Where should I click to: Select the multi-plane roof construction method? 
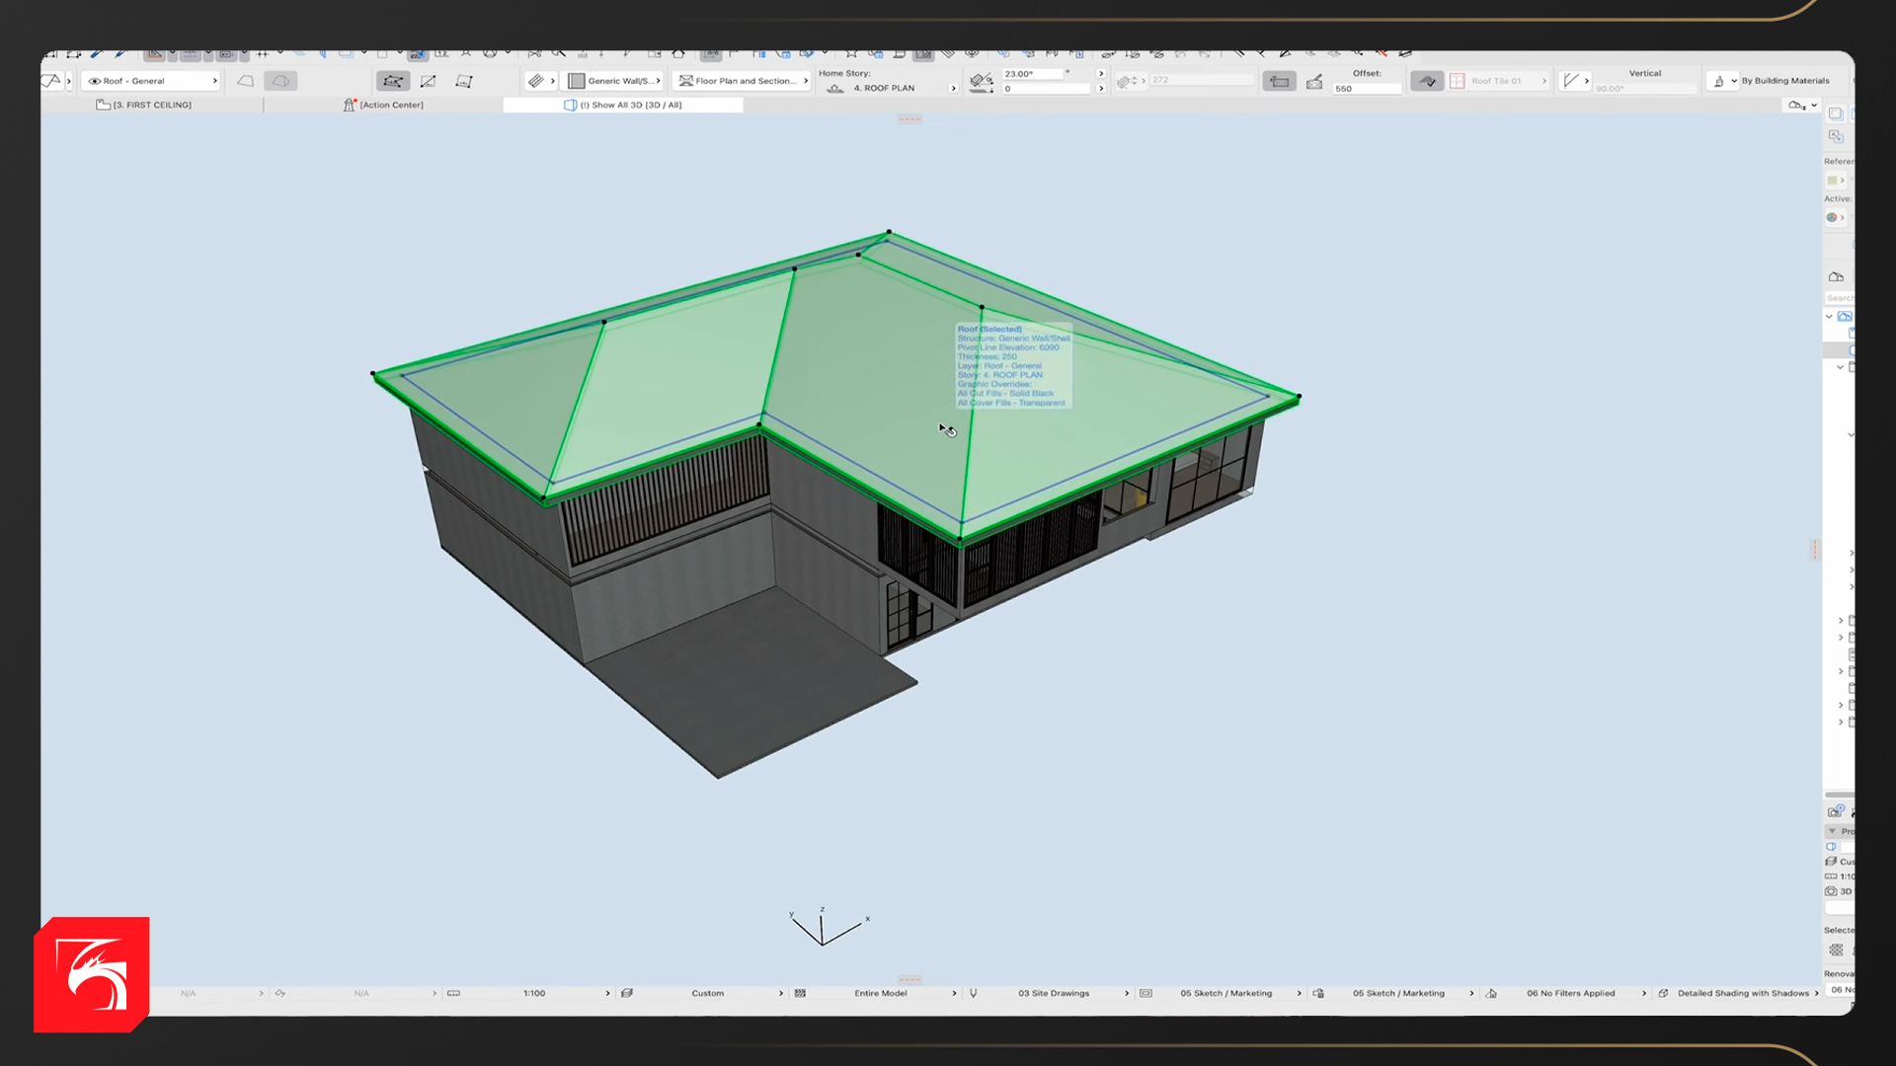click(280, 81)
